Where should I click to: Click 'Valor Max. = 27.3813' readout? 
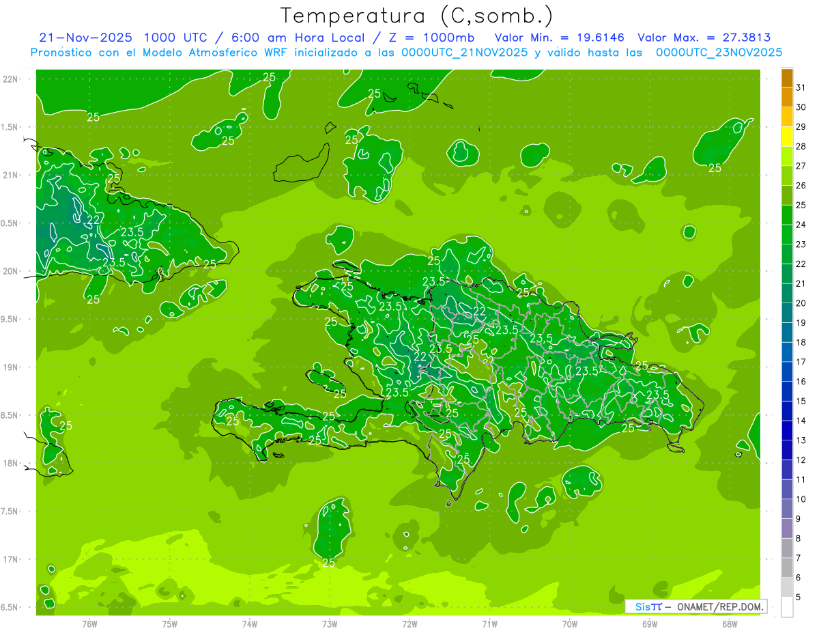[x=704, y=38]
